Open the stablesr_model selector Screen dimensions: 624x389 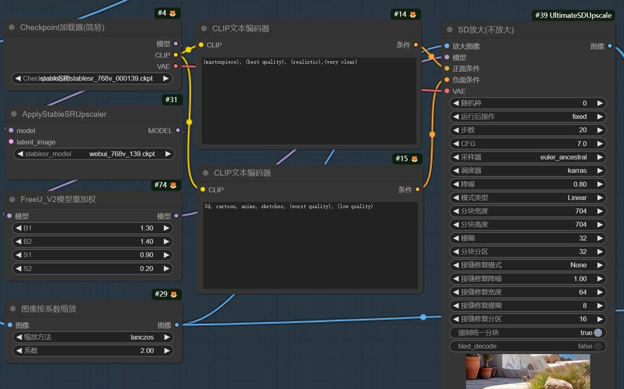93,154
